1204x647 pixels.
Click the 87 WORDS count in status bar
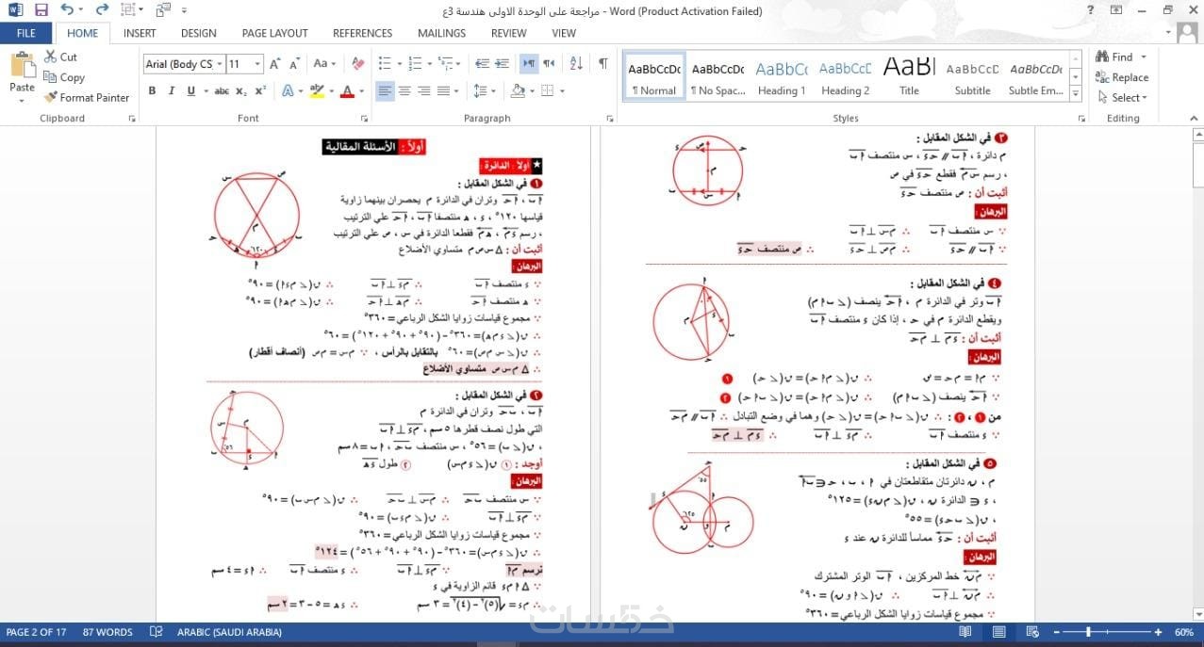pos(107,633)
